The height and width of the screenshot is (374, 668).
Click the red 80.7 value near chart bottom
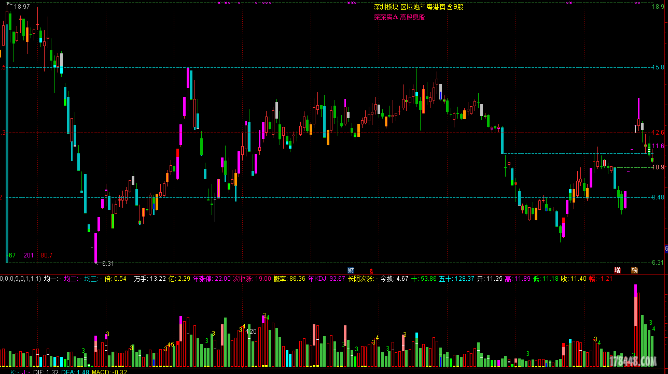[47, 255]
